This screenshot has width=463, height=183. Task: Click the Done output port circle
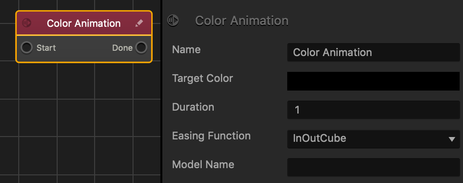pos(141,48)
